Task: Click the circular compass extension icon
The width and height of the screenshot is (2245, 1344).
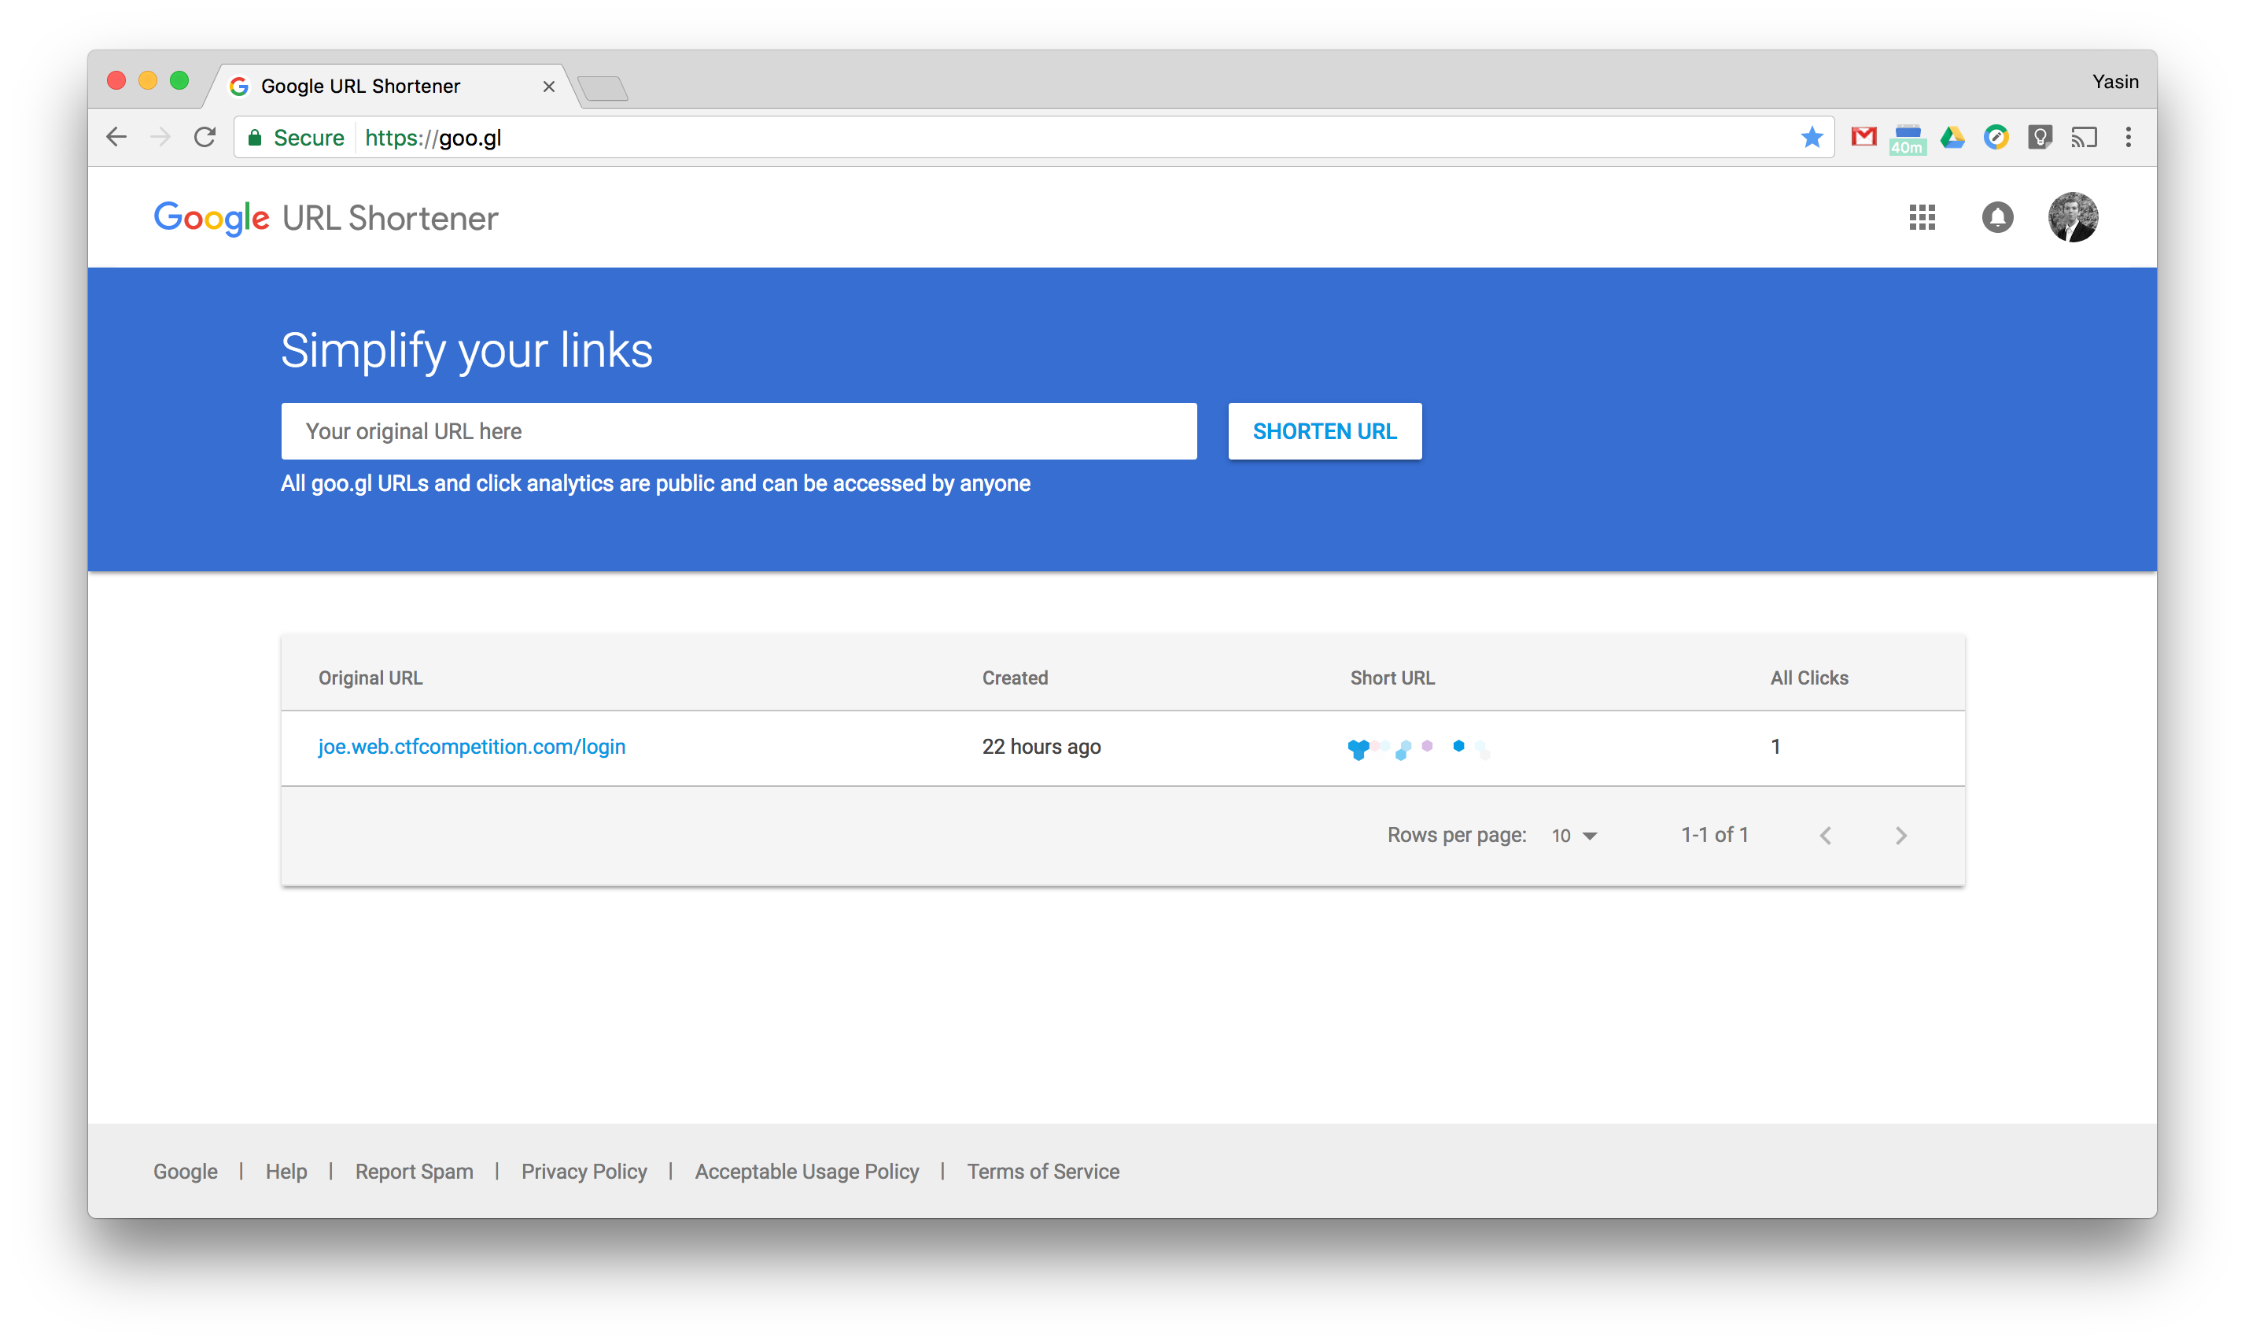Action: pos(1996,138)
